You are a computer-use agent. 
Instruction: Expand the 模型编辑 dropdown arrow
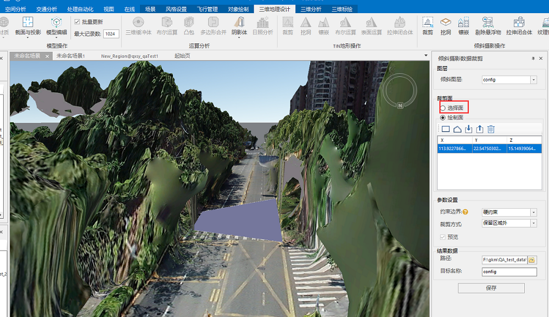point(57,37)
